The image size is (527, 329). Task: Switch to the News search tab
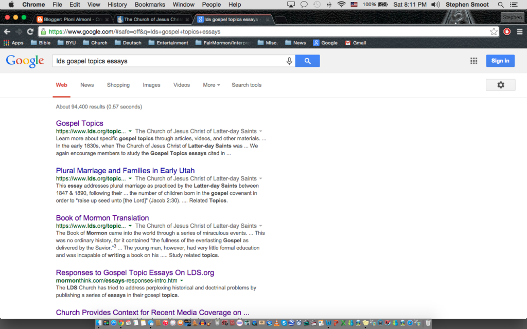(x=87, y=85)
